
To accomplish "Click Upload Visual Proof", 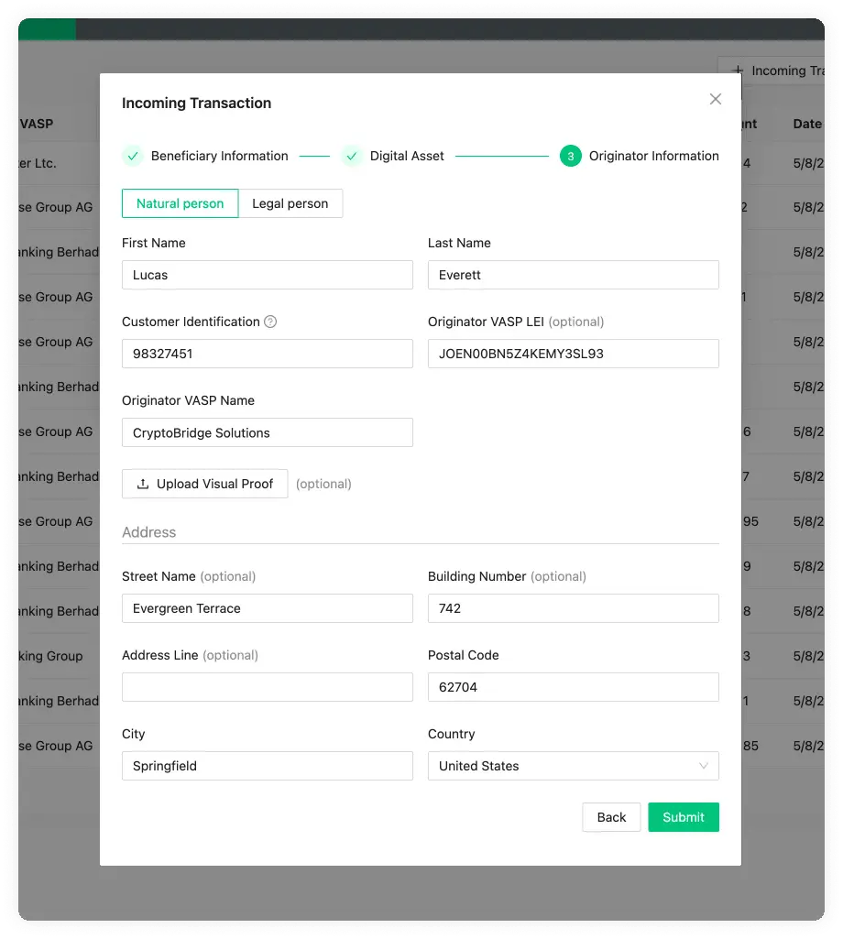I will (x=204, y=483).
